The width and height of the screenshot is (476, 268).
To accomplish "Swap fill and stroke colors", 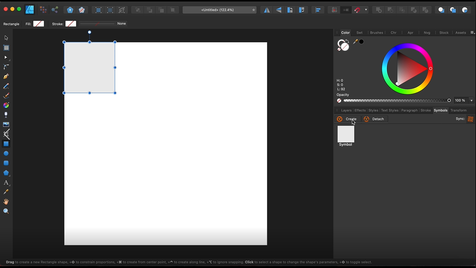I will 347,41.
